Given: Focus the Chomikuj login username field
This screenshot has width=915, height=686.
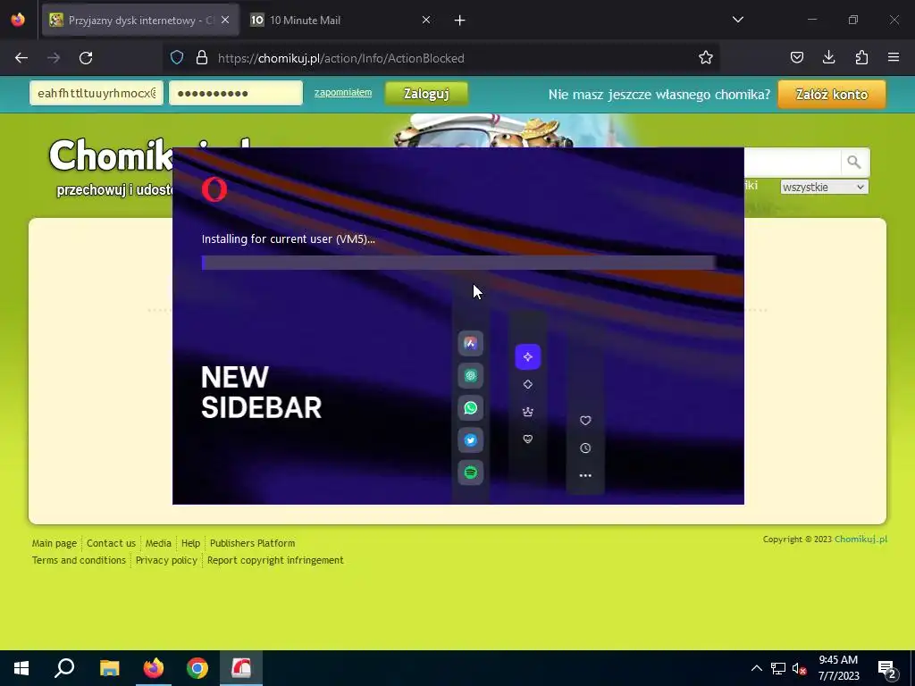Looking at the screenshot, I should pos(97,93).
